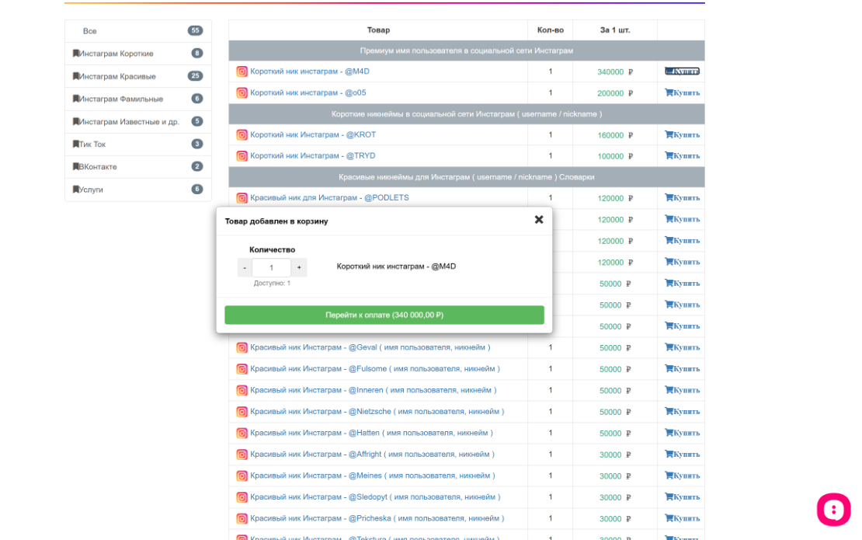Buy the @Fulsome nickname
The height and width of the screenshot is (540, 862).
coord(683,369)
